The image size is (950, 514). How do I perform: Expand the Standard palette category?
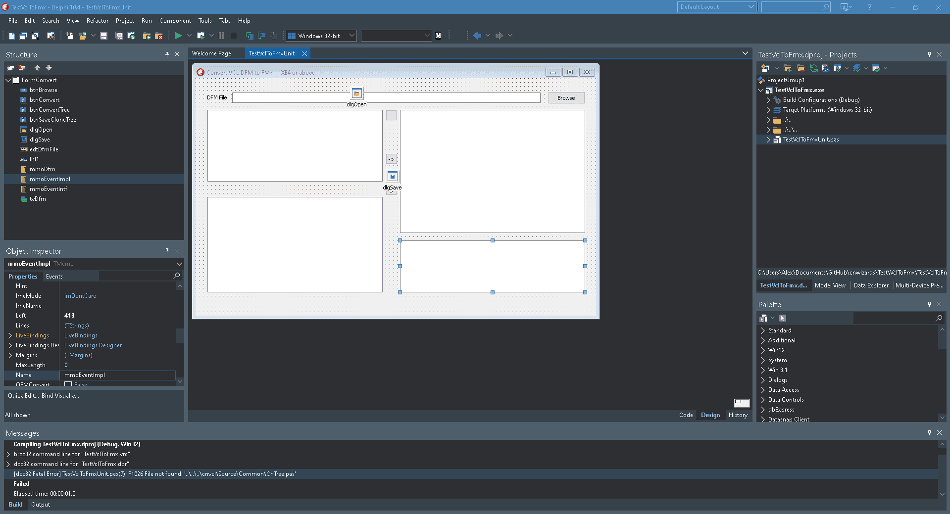click(762, 330)
